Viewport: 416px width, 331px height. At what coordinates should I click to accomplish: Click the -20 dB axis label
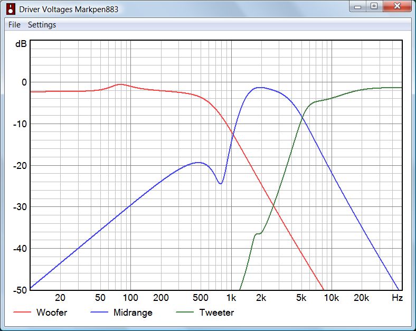[20, 166]
